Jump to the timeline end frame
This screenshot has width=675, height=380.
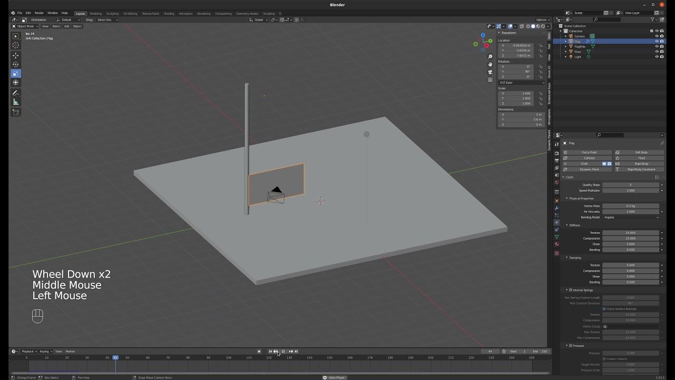click(296, 351)
